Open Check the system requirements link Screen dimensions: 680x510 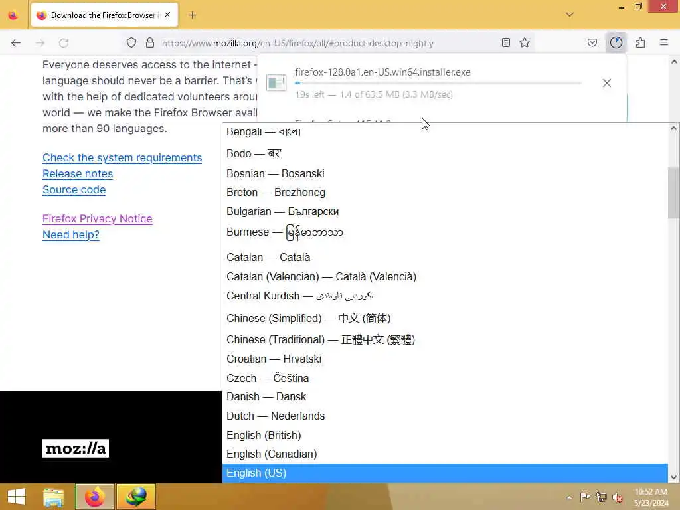(122, 158)
